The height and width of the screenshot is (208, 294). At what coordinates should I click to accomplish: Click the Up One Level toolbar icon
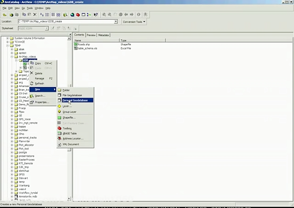point(5,14)
